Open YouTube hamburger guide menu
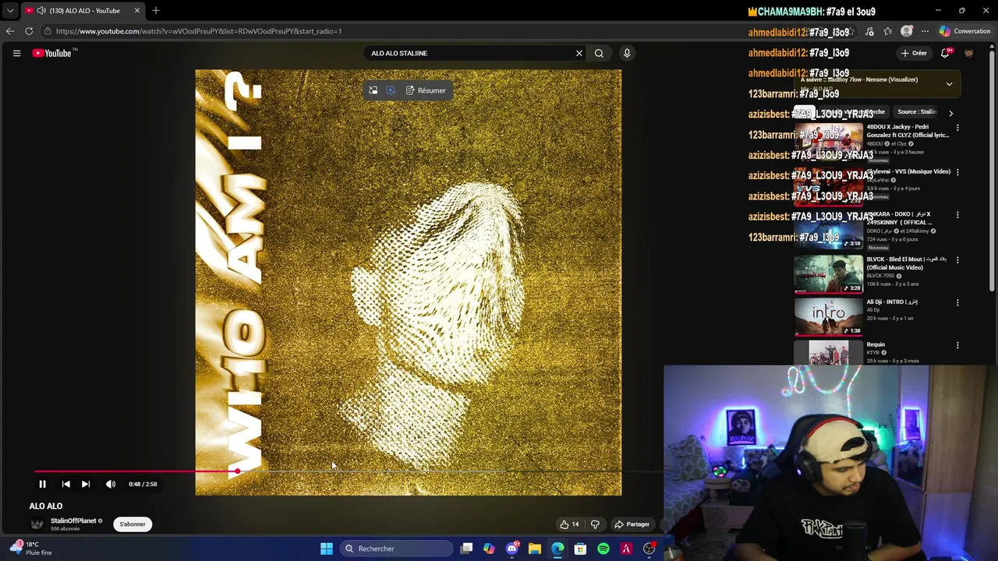The width and height of the screenshot is (998, 561). [16, 53]
